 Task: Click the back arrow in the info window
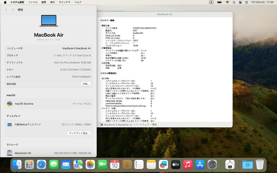[x=6, y=10]
